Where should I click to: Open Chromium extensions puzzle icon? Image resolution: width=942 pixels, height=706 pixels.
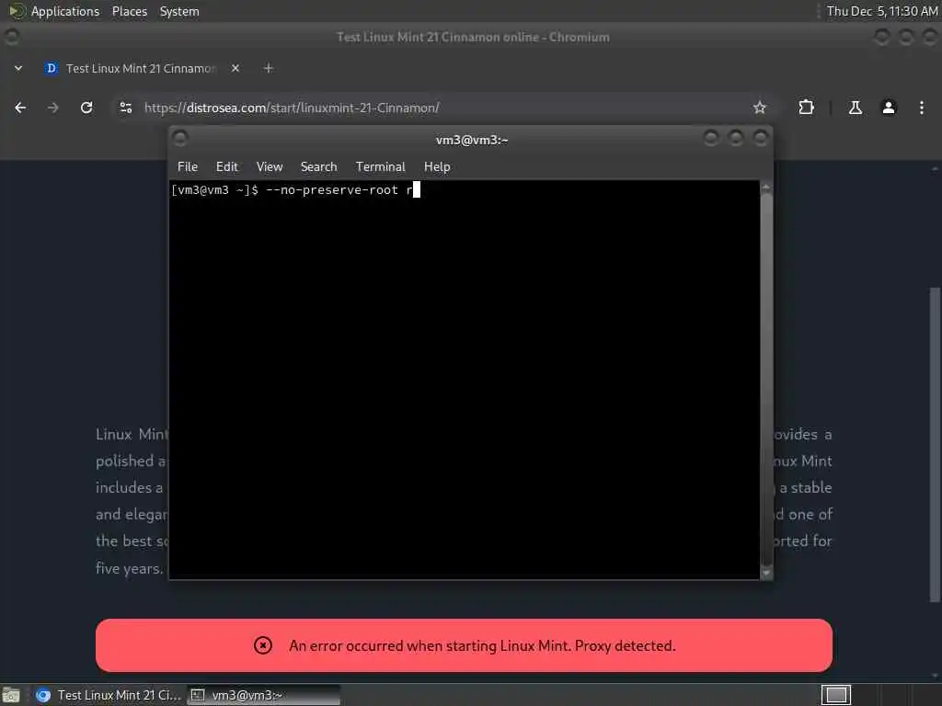[x=806, y=108]
